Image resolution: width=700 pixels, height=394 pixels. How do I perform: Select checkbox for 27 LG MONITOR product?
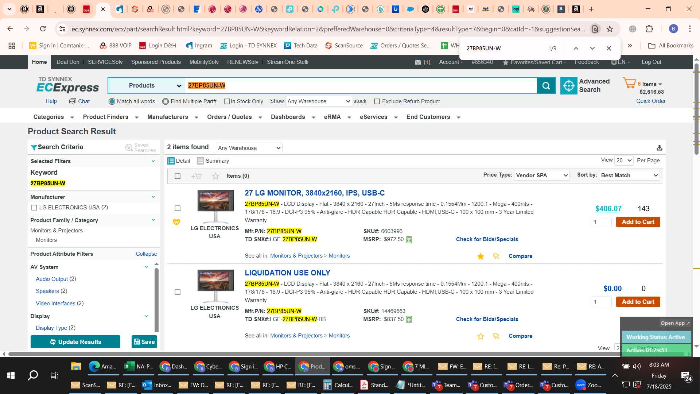click(178, 208)
